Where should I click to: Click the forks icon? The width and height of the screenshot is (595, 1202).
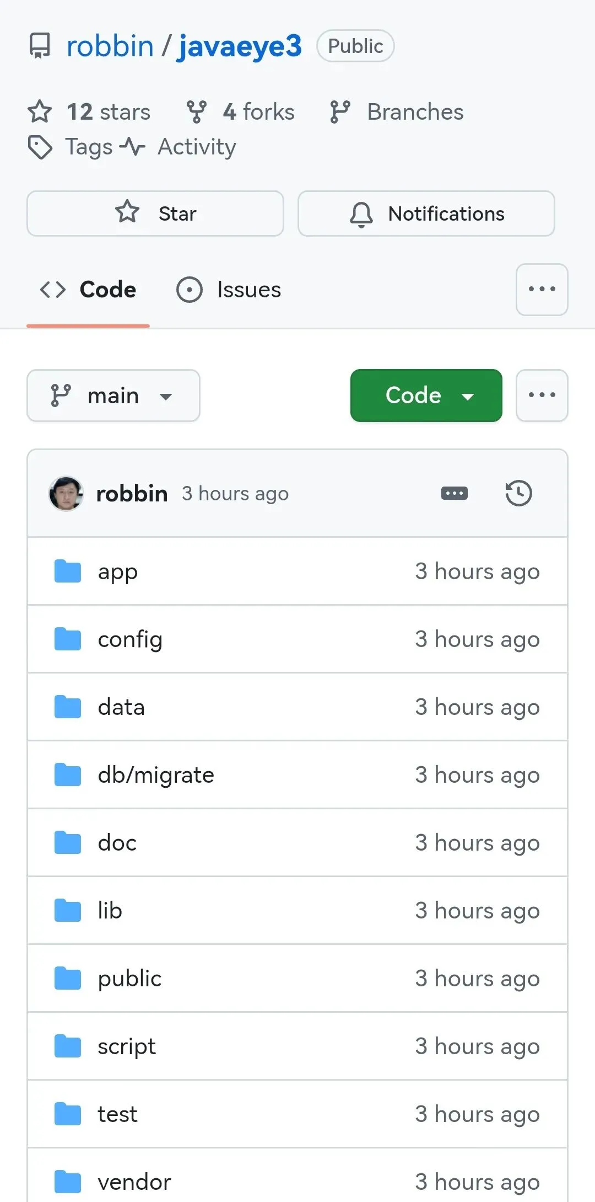[x=197, y=112]
